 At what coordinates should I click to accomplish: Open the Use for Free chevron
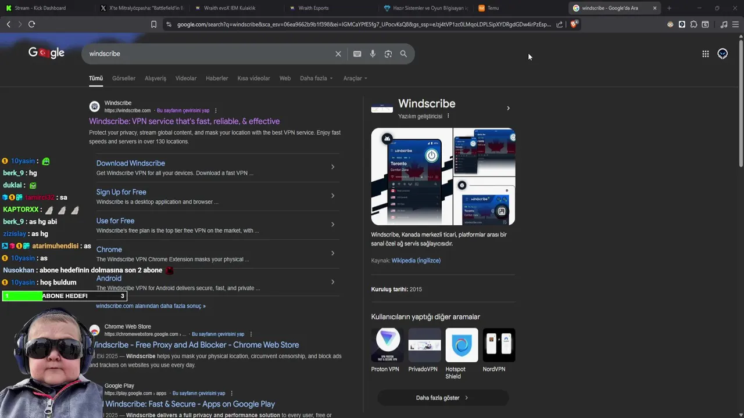pos(332,225)
